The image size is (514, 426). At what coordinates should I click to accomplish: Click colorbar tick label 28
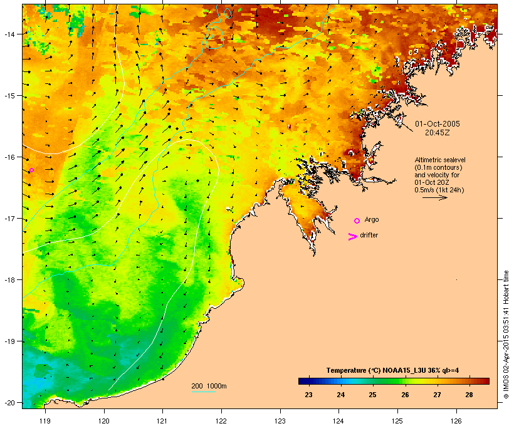(x=469, y=395)
